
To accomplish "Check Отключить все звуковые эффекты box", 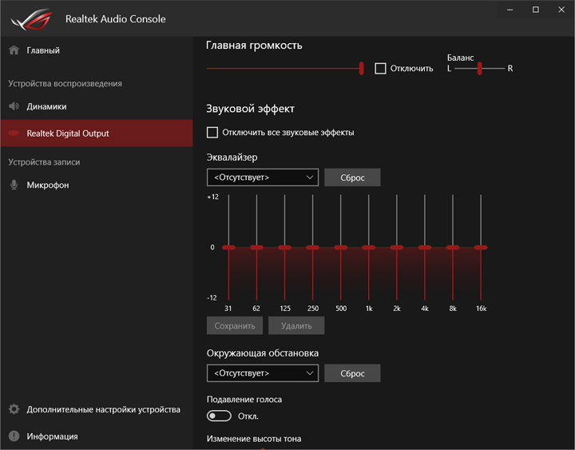I will pyautogui.click(x=212, y=133).
